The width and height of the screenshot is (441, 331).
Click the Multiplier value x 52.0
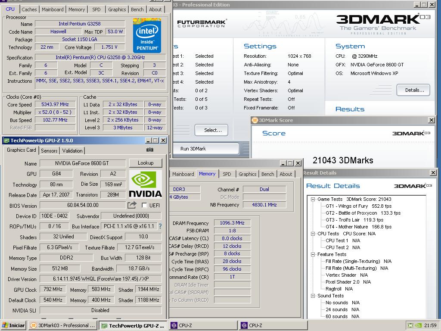(x=55, y=112)
